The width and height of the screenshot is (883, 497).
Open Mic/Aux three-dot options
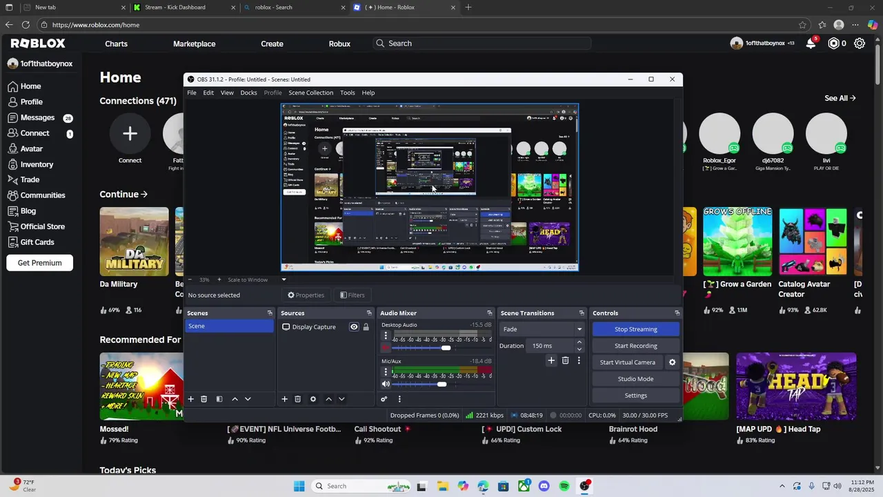click(386, 371)
